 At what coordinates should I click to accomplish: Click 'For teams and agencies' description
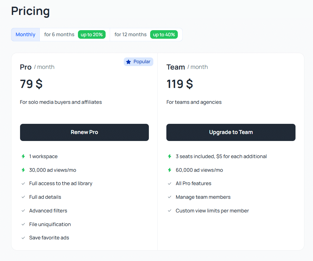click(x=194, y=102)
